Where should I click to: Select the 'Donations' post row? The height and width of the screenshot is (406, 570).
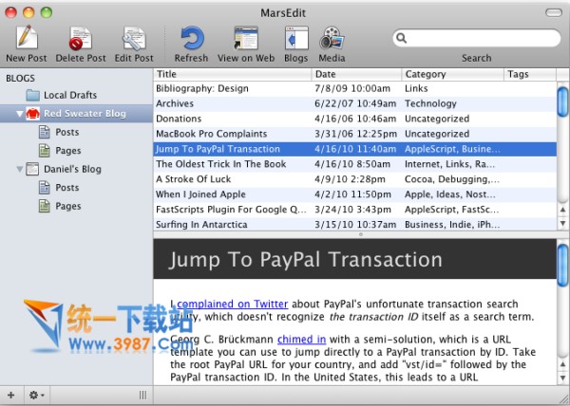[354, 119]
